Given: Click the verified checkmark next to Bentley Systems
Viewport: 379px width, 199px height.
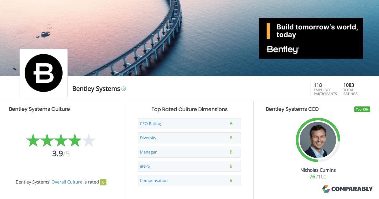Looking at the screenshot, I should (123, 89).
